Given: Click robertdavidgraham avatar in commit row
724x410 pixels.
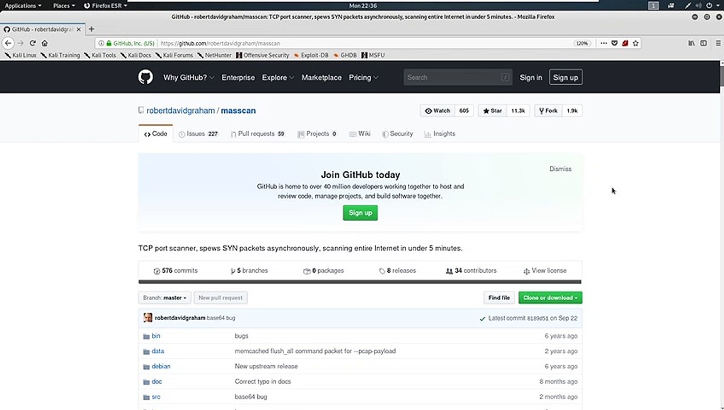Looking at the screenshot, I should [x=147, y=318].
